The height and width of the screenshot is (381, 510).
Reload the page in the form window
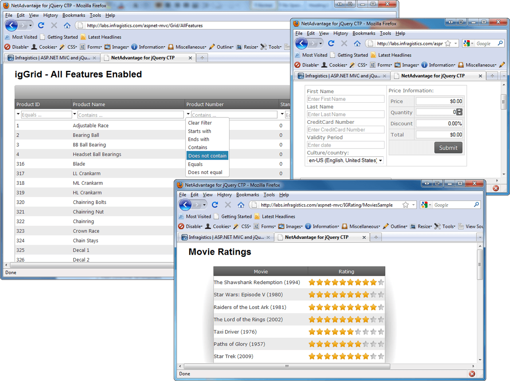click(331, 43)
